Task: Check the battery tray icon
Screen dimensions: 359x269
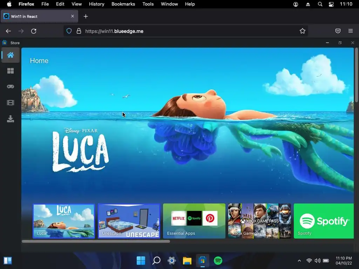Action: coord(326,261)
